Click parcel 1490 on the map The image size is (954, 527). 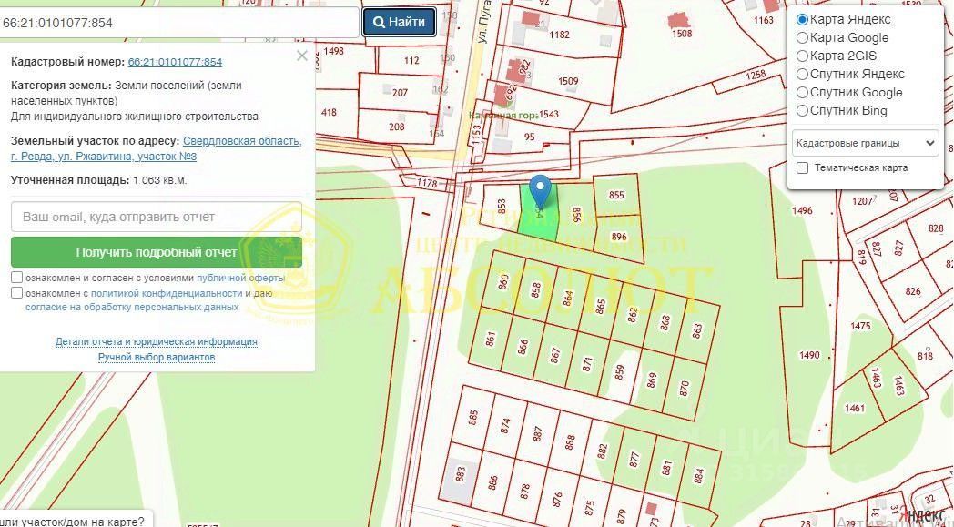point(809,355)
